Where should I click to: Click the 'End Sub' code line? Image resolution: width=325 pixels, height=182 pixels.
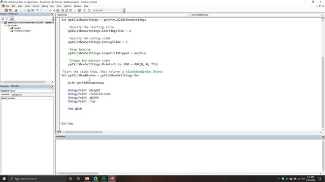(67, 123)
